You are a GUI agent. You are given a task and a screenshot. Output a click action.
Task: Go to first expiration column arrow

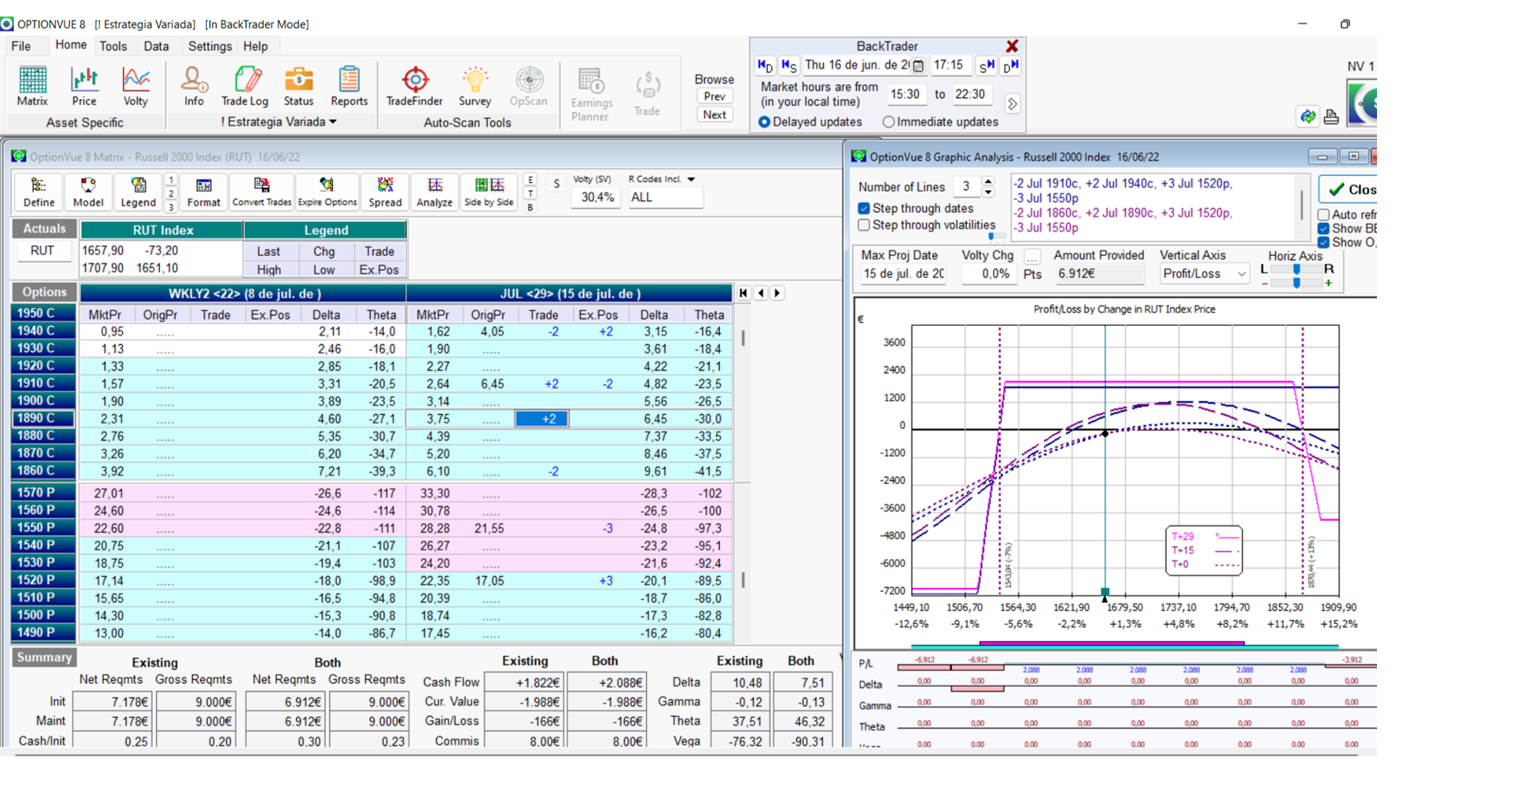[x=743, y=293]
